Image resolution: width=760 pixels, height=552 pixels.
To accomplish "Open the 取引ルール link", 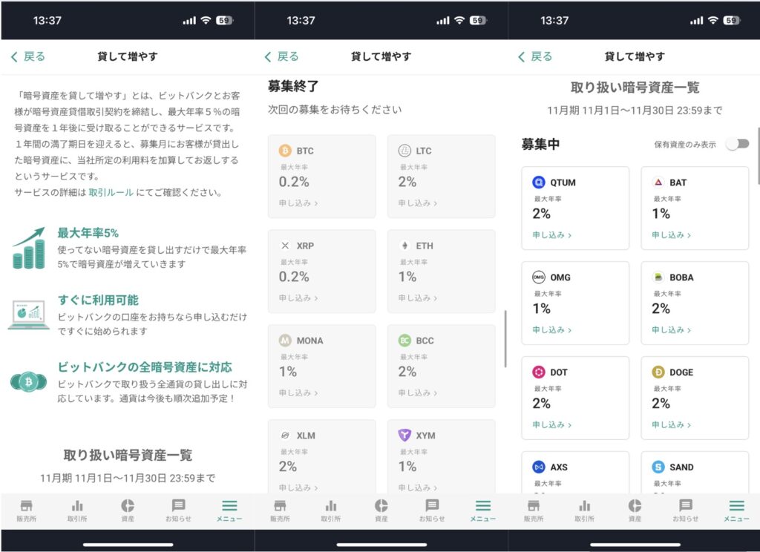I will [x=111, y=192].
